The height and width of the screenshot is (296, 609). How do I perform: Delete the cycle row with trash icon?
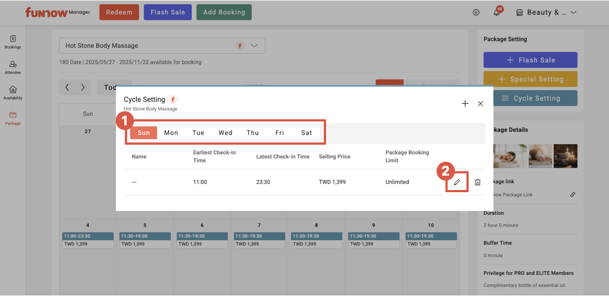pyautogui.click(x=477, y=182)
